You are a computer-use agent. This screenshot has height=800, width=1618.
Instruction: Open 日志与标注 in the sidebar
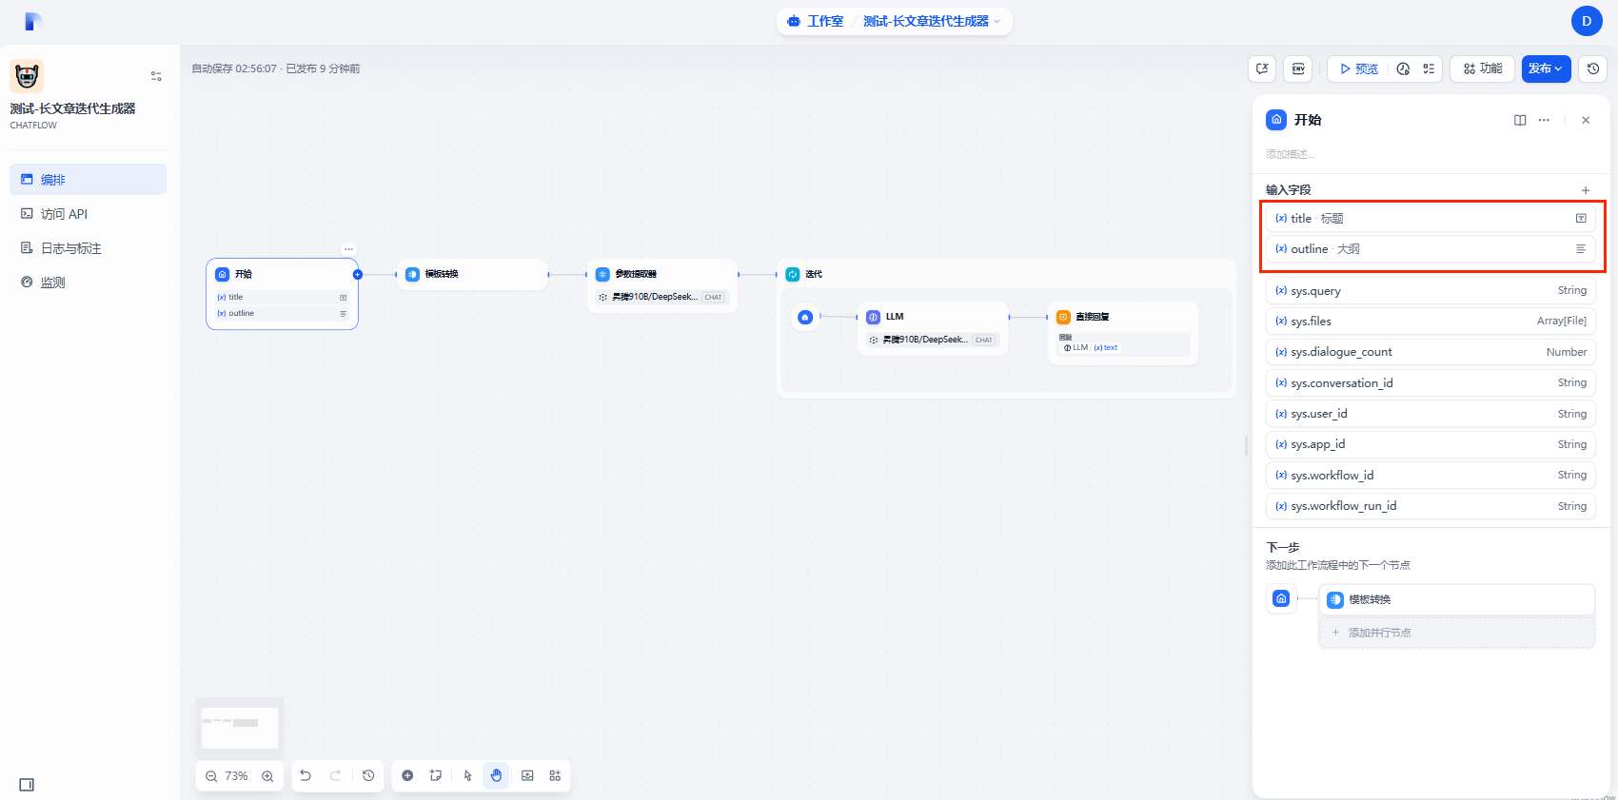point(70,248)
